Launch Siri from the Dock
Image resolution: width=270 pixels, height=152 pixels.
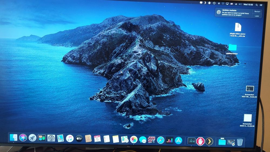point(23,138)
